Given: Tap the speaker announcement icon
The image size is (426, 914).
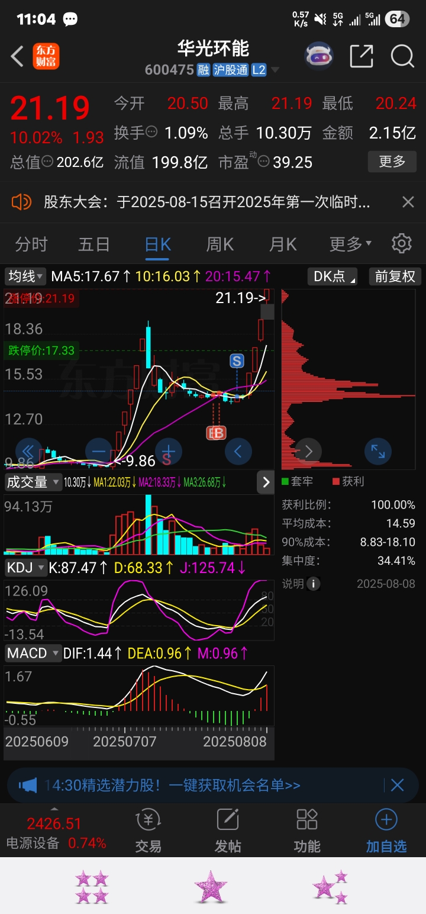Looking at the screenshot, I should click(21, 202).
